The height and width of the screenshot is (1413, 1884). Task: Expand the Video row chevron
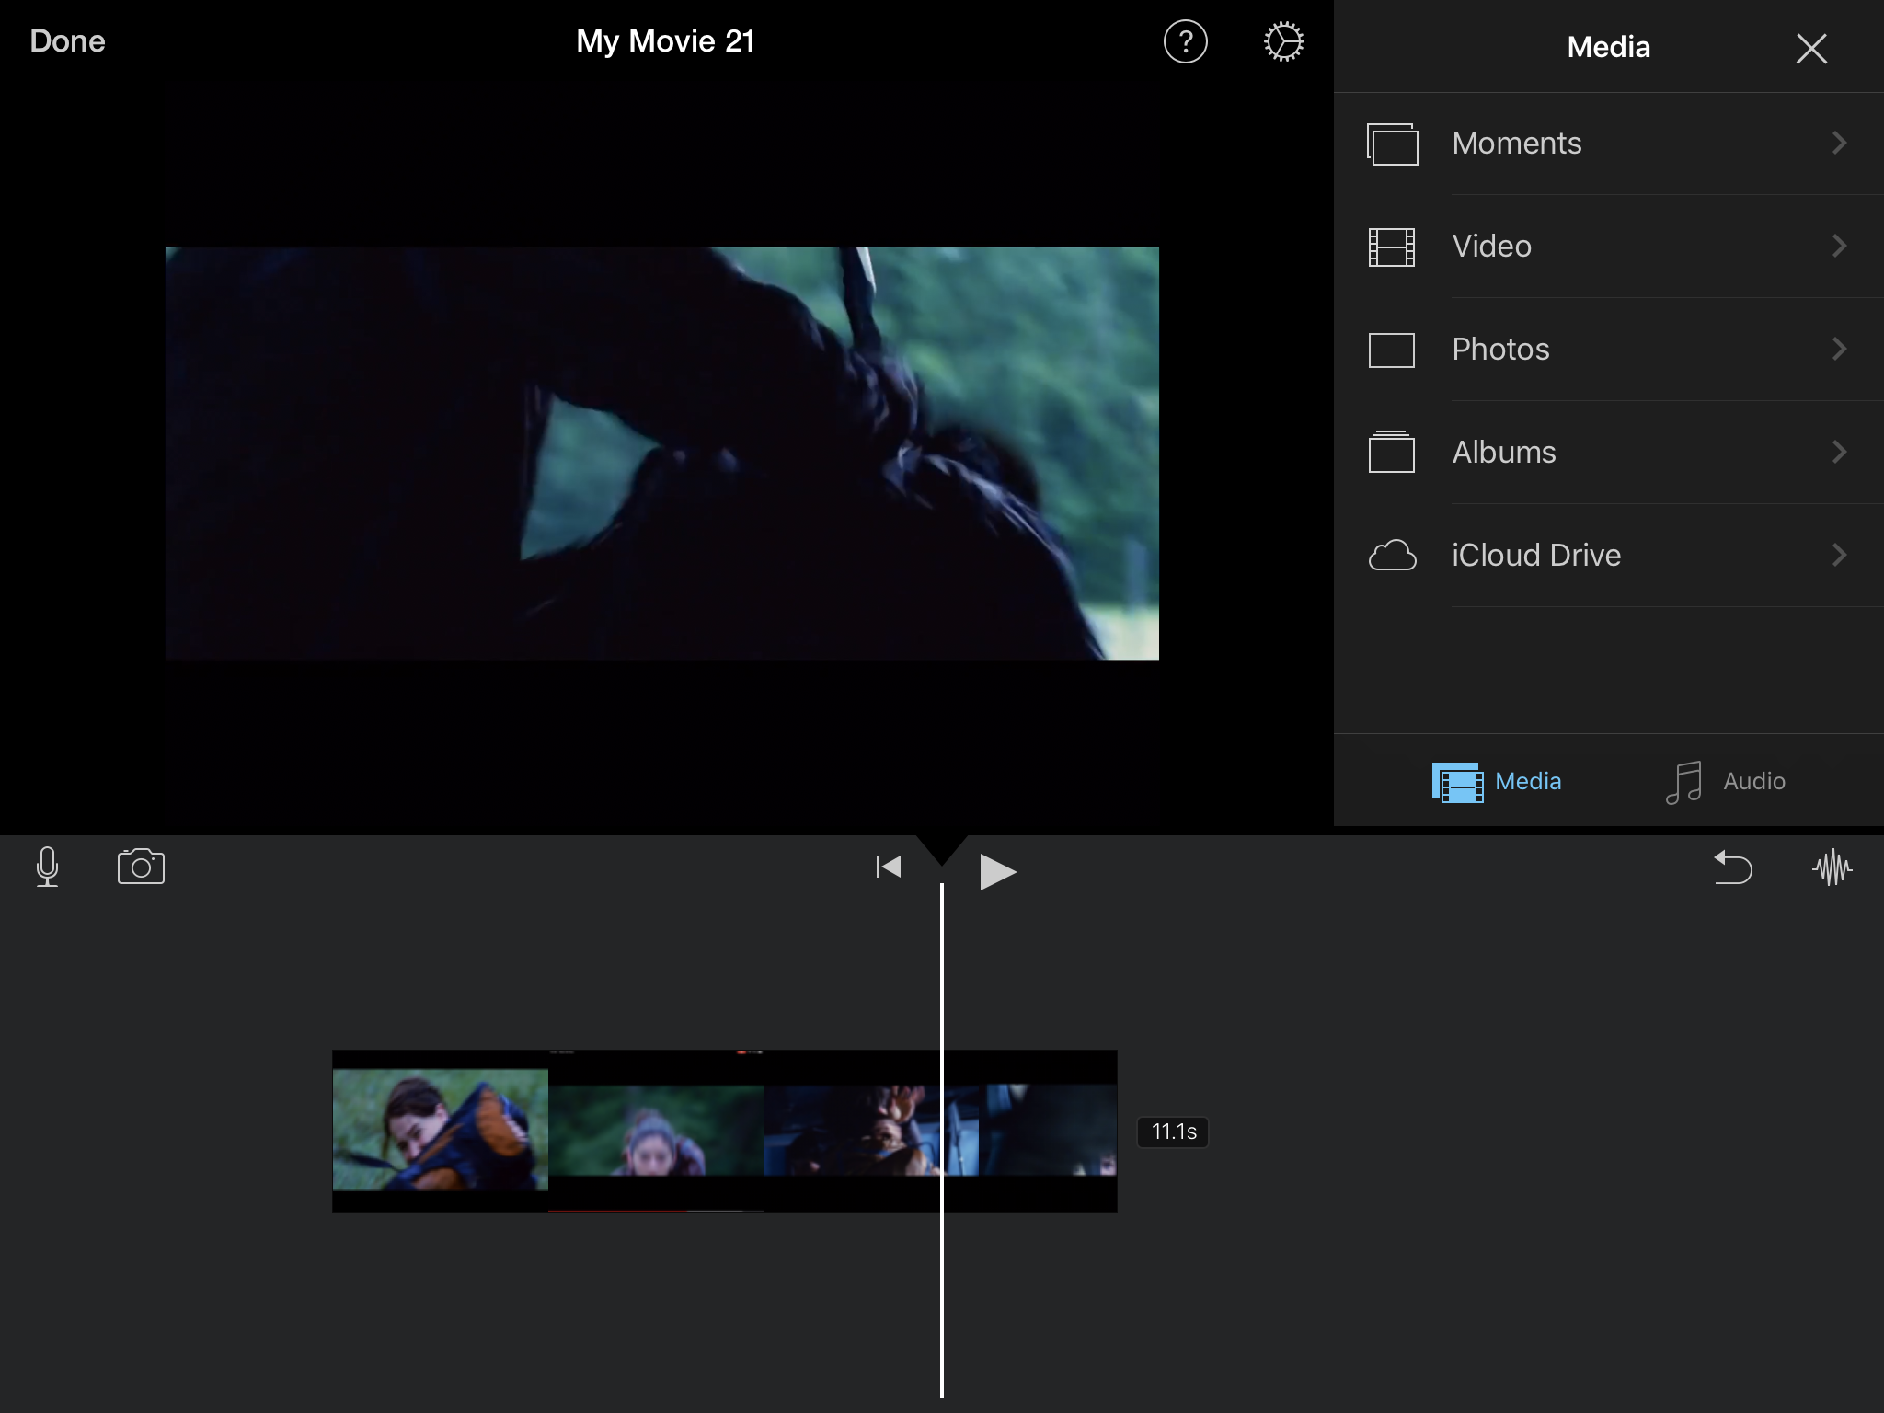click(x=1839, y=246)
